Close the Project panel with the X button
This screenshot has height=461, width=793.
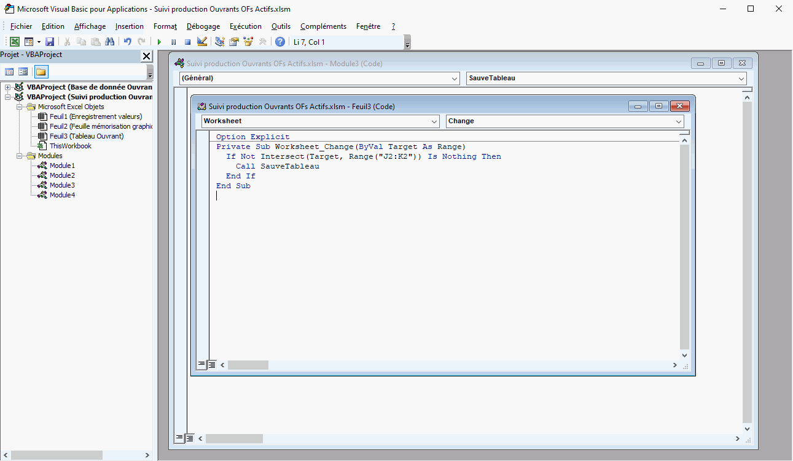coord(146,56)
